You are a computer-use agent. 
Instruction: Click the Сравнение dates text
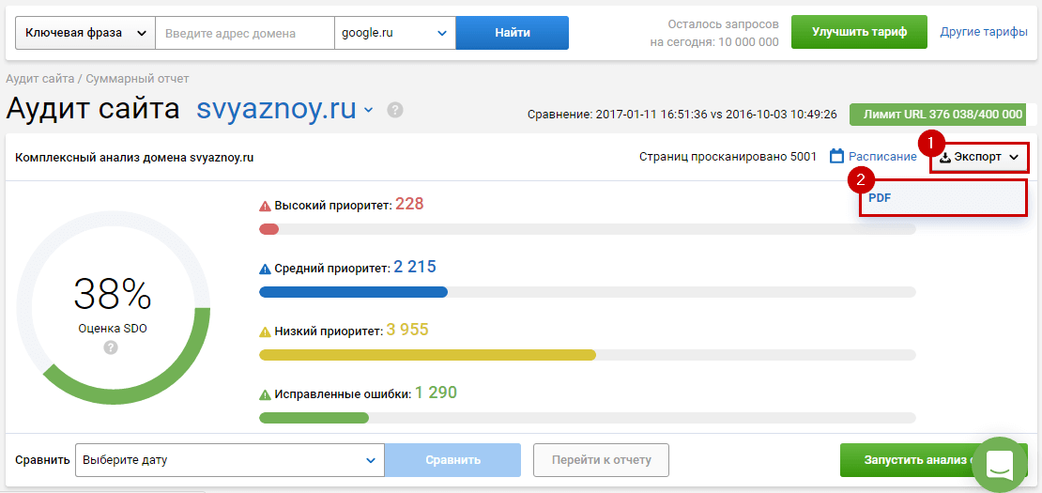[x=682, y=115]
